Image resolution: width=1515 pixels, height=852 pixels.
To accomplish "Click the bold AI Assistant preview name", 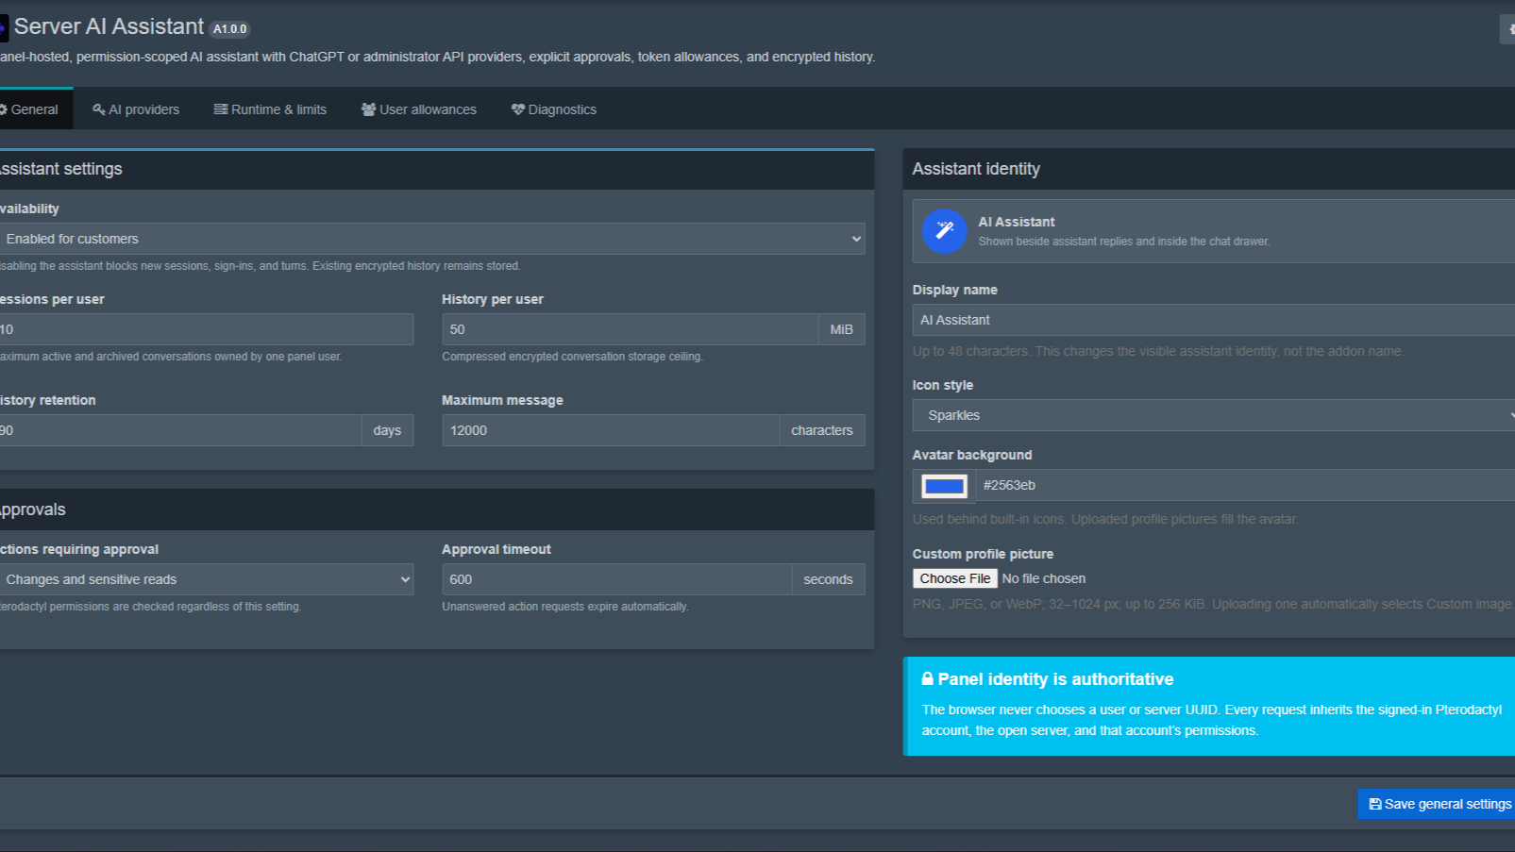I will 1017,222.
